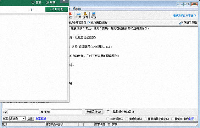Screen dimensions: 200x128
Task: Click the 排版耗时 status bar entry
Action: pos(55,124)
